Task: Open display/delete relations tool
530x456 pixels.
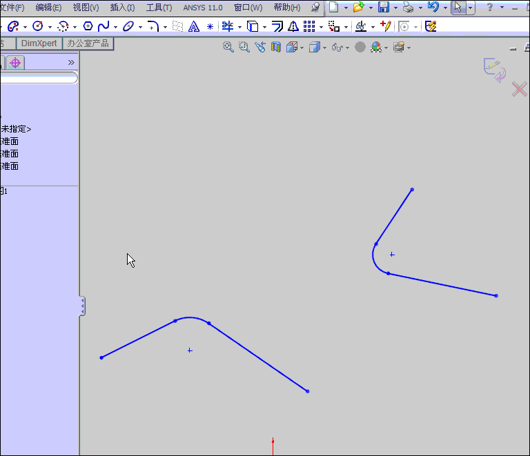Action: pyautogui.click(x=361, y=26)
